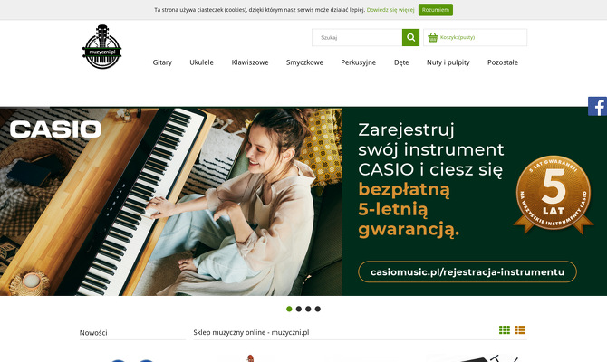Focus the Szukaj search field
Viewport: 607px width, 362px height.
point(357,37)
